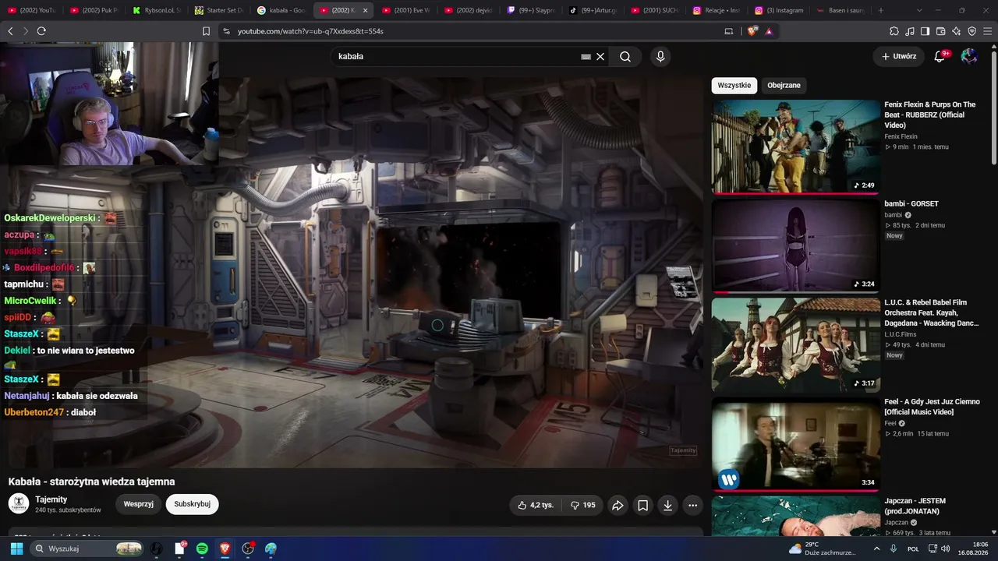Open the Fenix Flexin RUBBERZ video thumbnail
The height and width of the screenshot is (561, 998).
pyautogui.click(x=795, y=146)
